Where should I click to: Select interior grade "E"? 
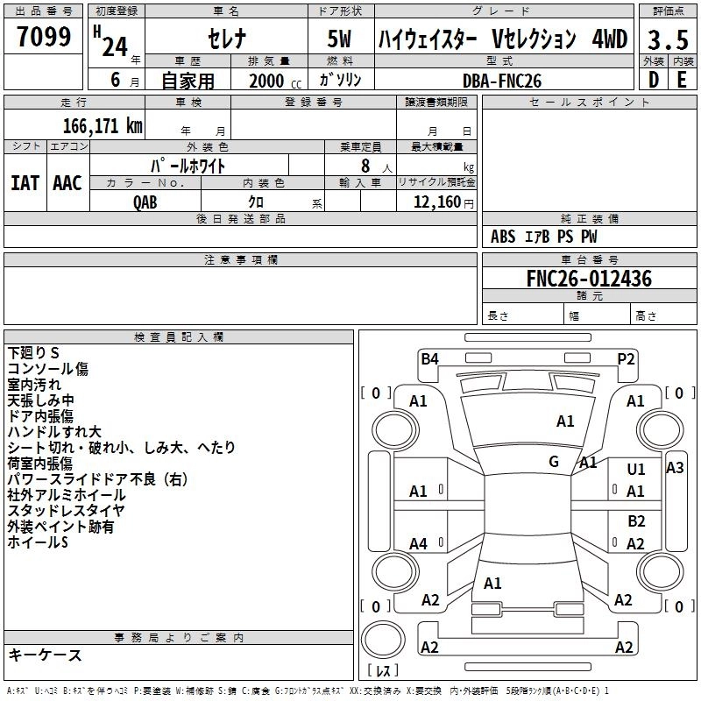coord(682,80)
